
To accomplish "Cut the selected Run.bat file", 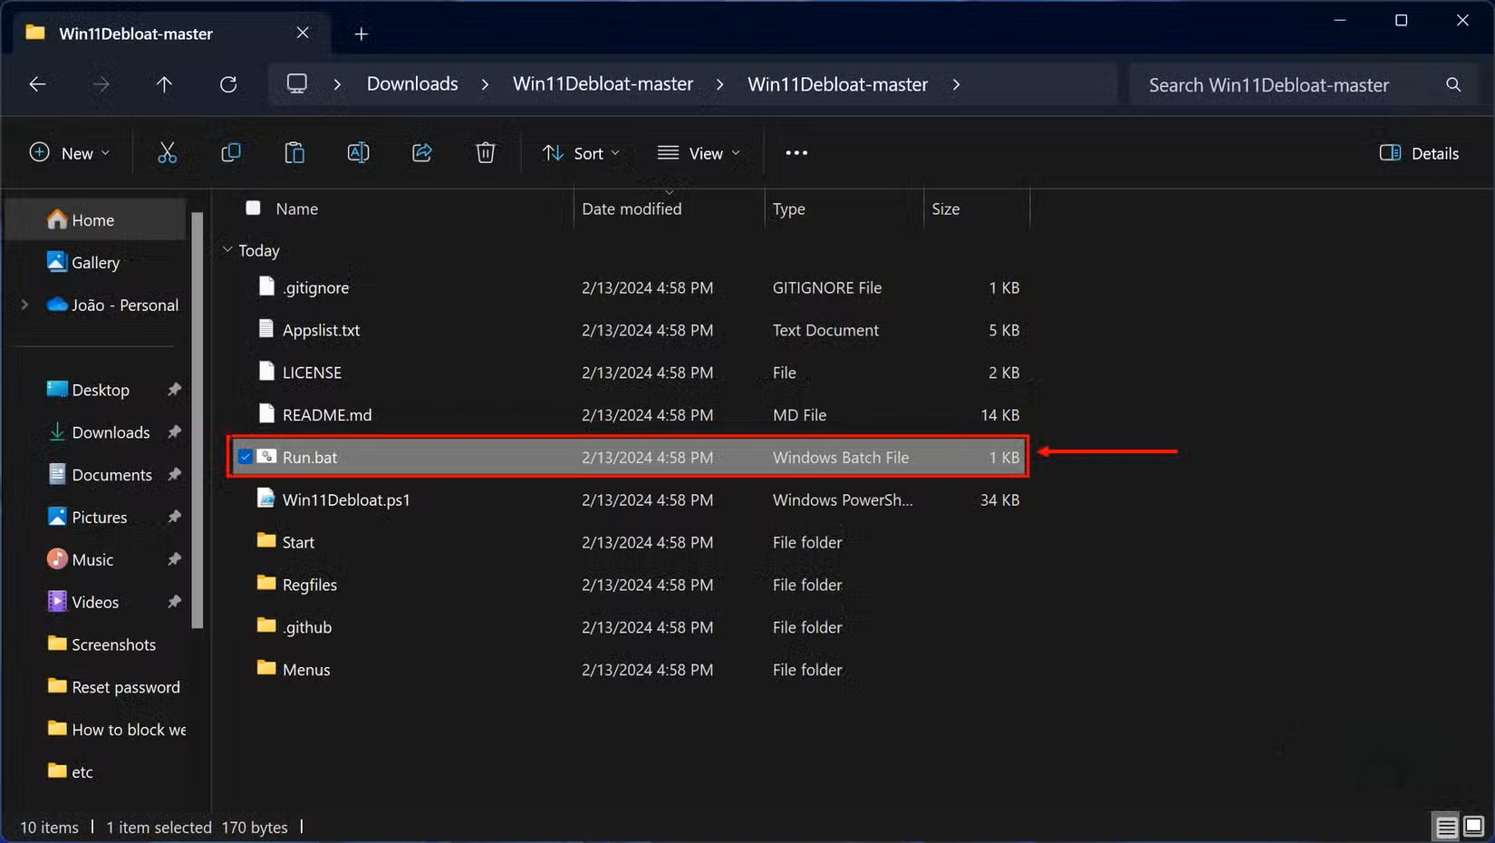I will [x=167, y=152].
